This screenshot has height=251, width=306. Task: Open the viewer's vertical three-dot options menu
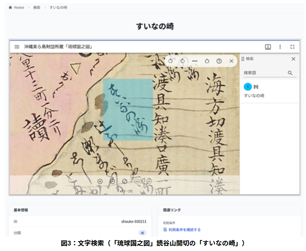(280, 47)
